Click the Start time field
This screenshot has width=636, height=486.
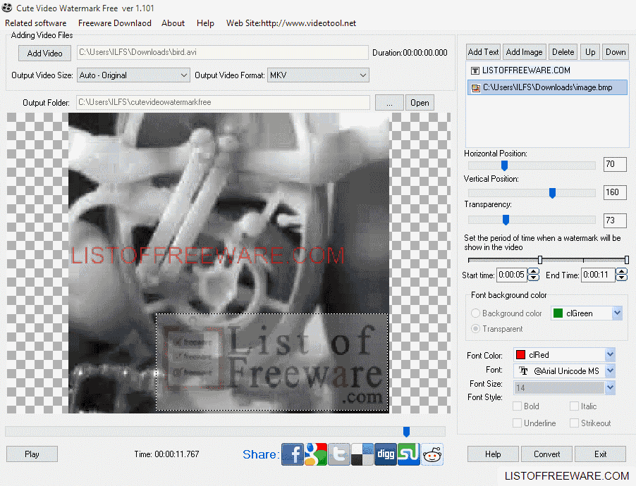pos(512,275)
